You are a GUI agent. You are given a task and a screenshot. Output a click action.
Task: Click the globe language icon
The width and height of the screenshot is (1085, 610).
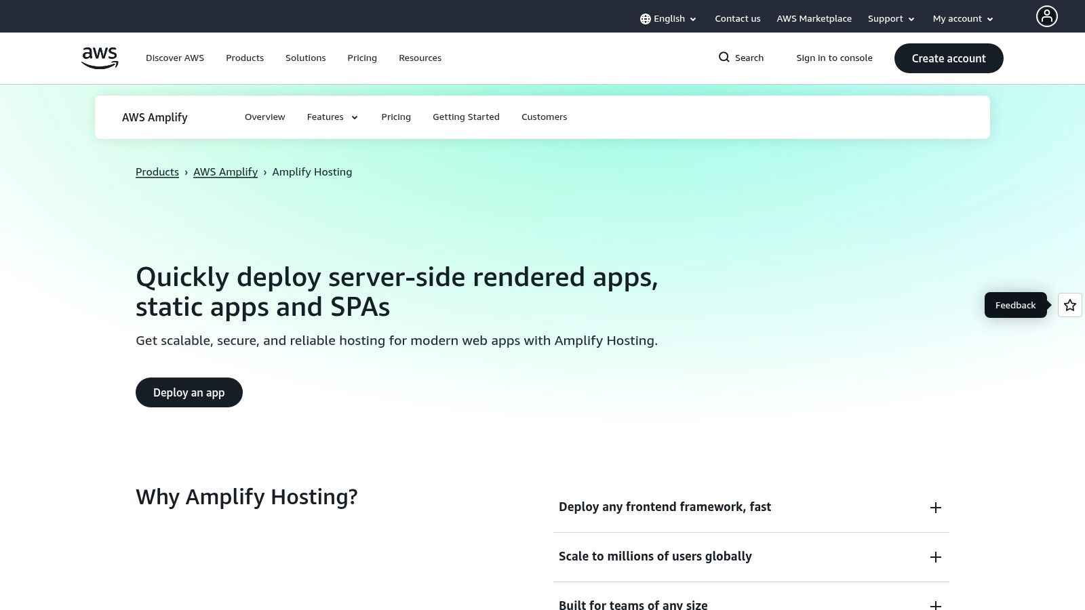point(644,18)
